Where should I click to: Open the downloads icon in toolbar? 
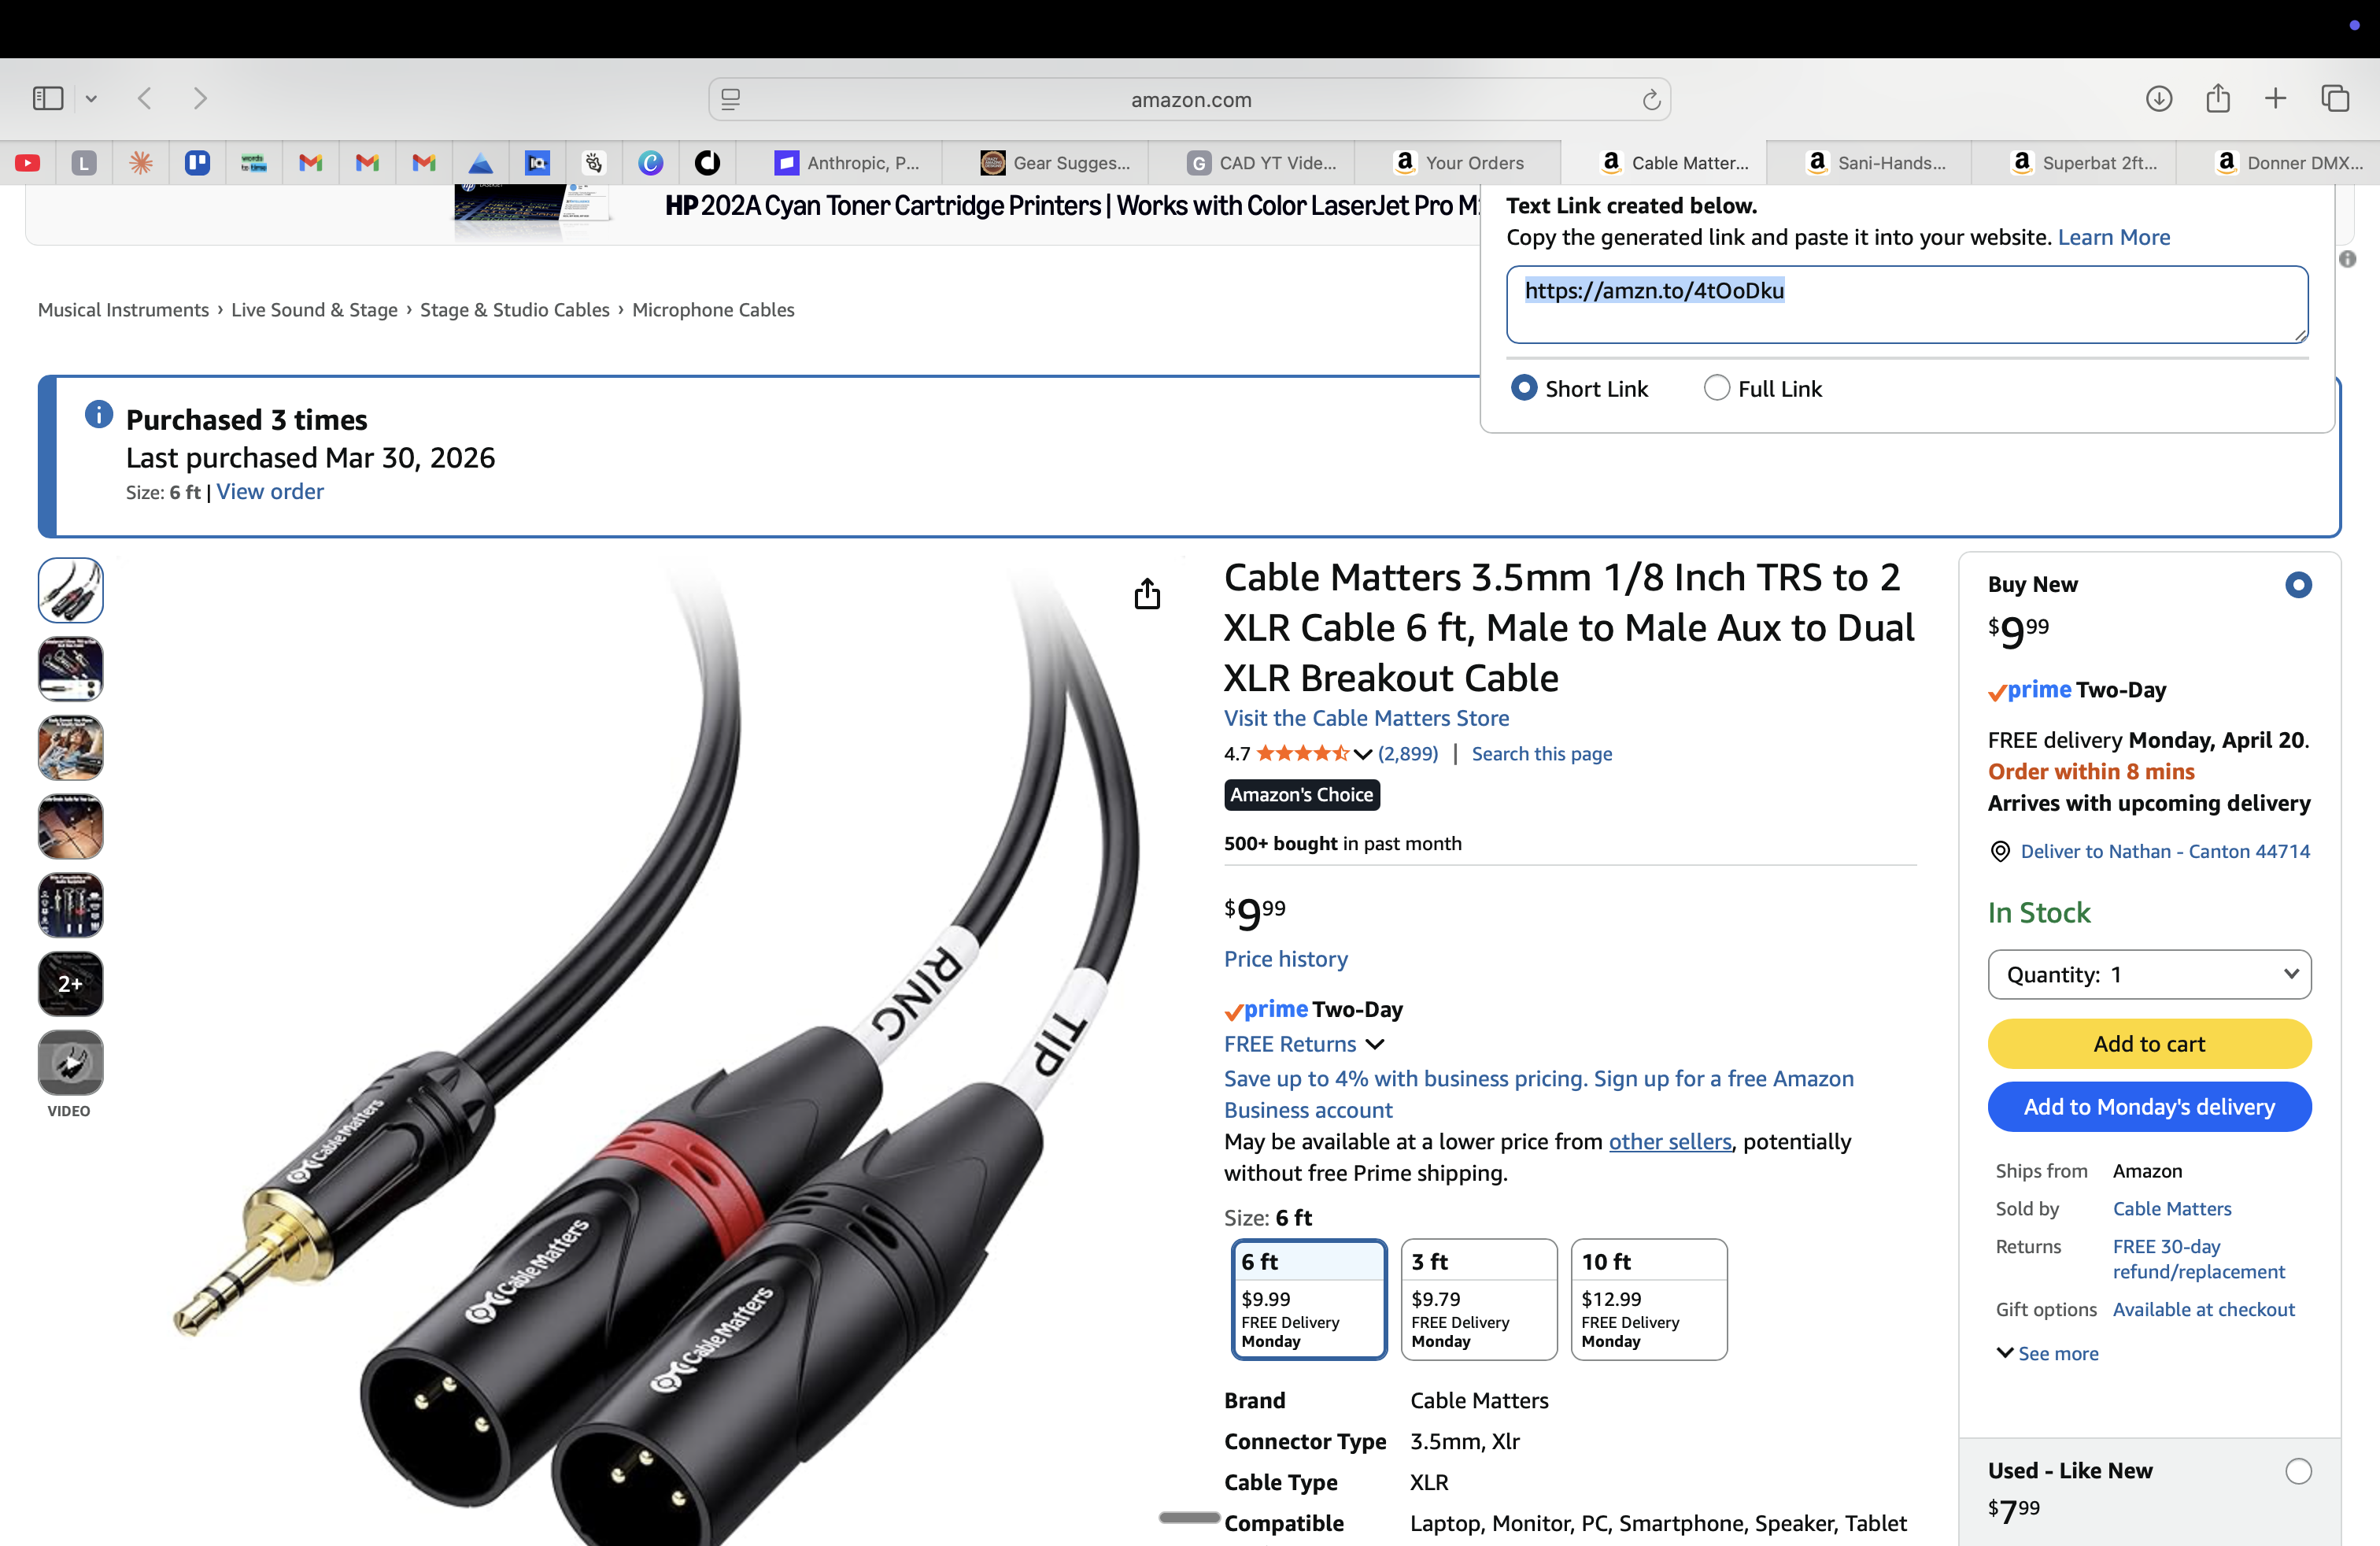pyautogui.click(x=2158, y=98)
